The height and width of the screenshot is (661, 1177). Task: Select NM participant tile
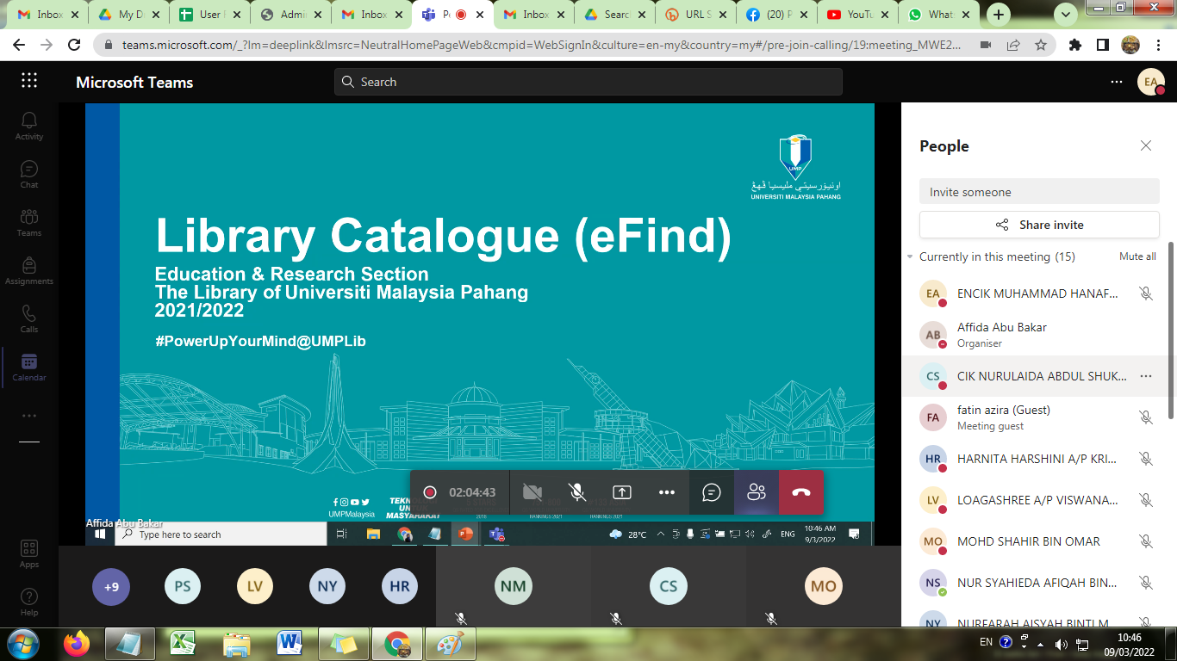pyautogui.click(x=513, y=587)
